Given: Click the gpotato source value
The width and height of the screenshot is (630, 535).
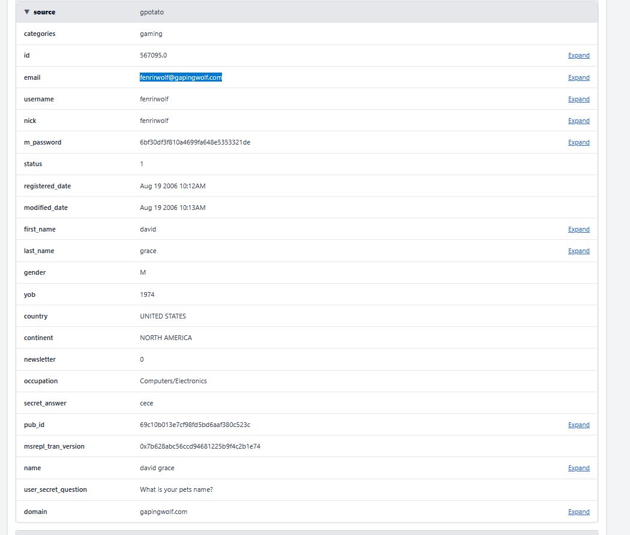Looking at the screenshot, I should click(x=152, y=12).
